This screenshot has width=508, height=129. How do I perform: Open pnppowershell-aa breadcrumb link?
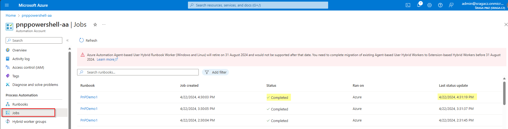click(x=37, y=15)
